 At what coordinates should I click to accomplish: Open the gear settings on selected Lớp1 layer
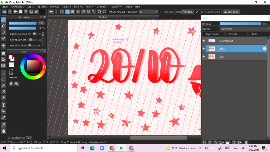[x=264, y=49]
